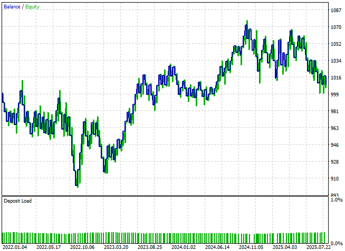Select the 1070 value on price axis
The height and width of the screenshot is (251, 345).
coord(336,27)
